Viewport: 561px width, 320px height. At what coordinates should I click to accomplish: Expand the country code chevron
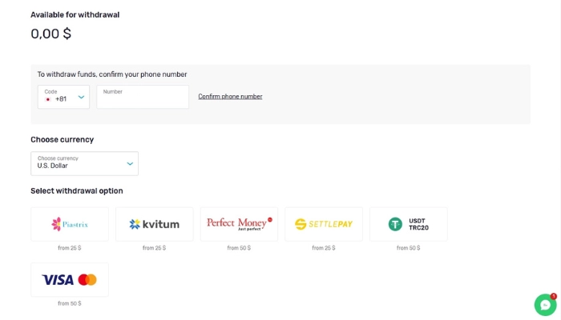pos(81,97)
